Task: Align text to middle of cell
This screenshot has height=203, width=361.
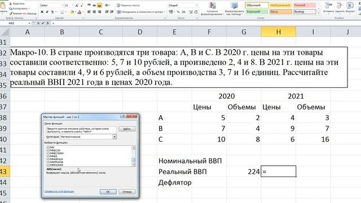Action: click(94, 5)
